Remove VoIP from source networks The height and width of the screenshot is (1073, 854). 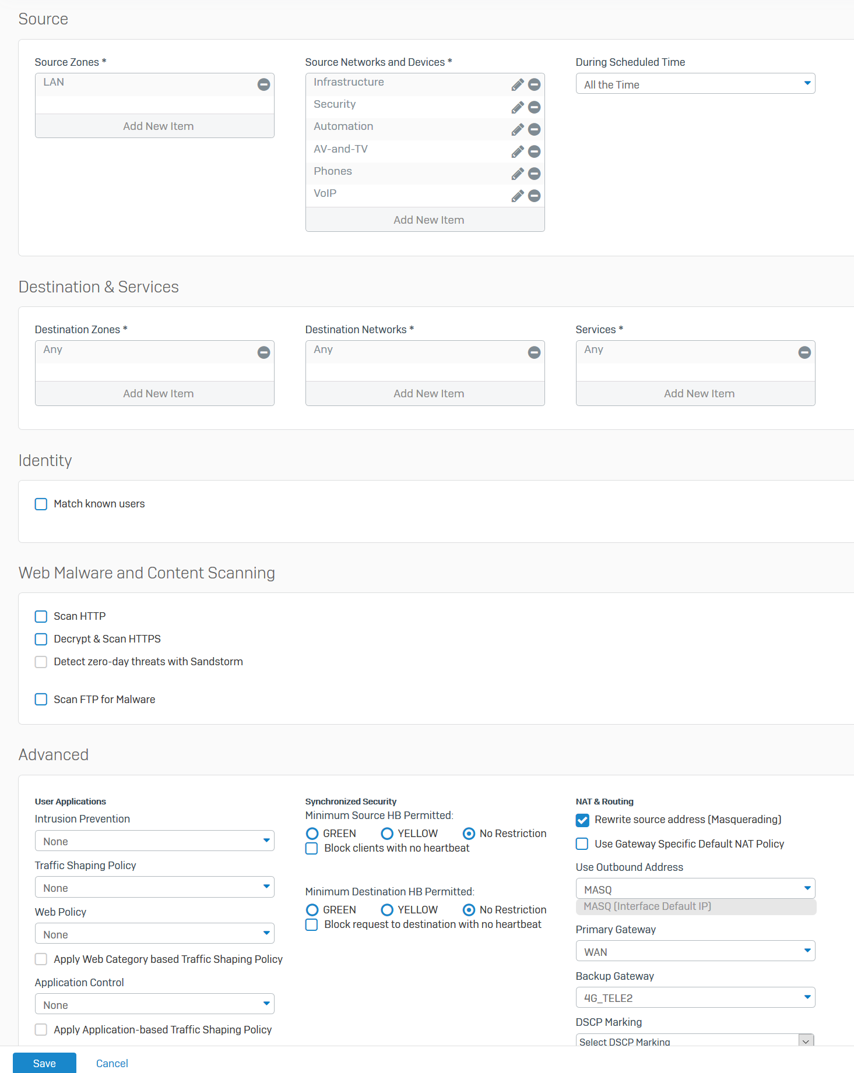pos(534,196)
